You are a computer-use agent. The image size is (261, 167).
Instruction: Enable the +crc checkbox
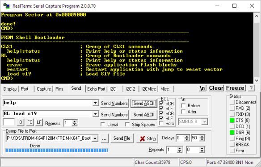click(x=161, y=123)
